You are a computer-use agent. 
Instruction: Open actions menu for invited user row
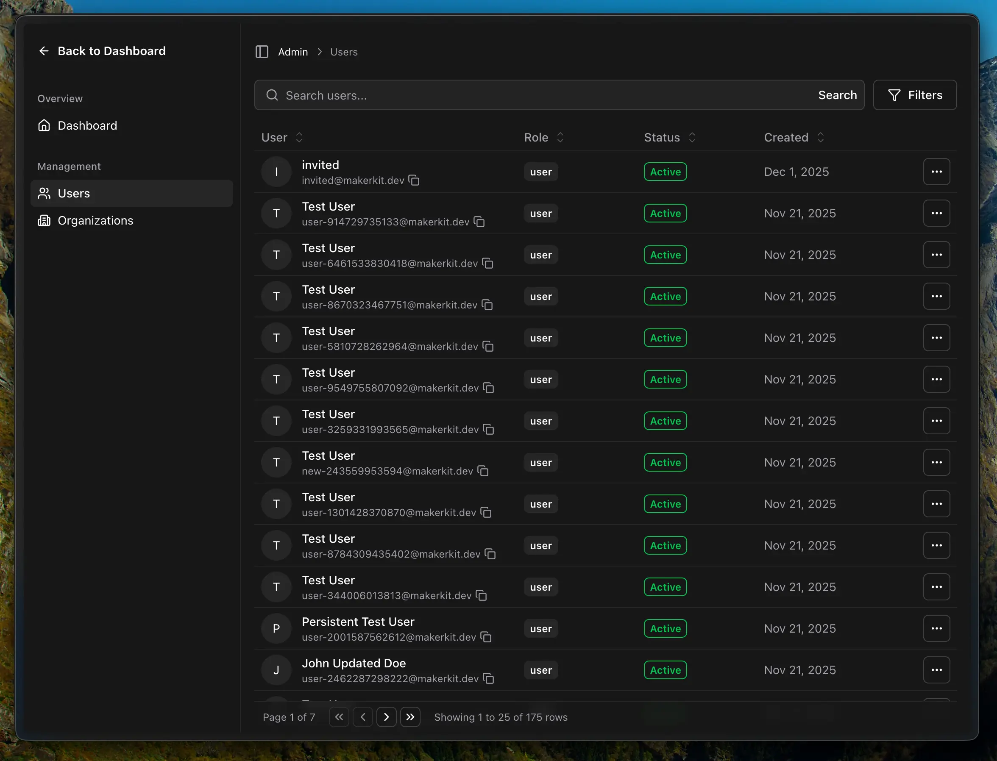click(x=936, y=172)
